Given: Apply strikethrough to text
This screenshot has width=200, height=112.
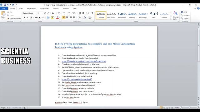Looking at the screenshot, I should (x=36, y=17).
